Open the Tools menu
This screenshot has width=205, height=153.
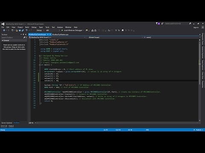pos(47,27)
